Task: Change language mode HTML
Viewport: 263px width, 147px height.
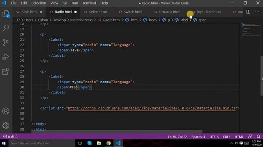Action: point(239,137)
